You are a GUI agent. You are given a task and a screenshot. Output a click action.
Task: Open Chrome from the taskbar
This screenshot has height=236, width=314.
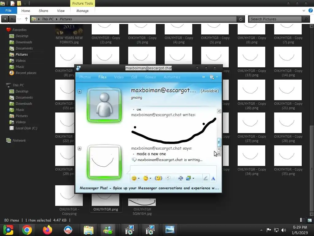[x=27, y=230]
